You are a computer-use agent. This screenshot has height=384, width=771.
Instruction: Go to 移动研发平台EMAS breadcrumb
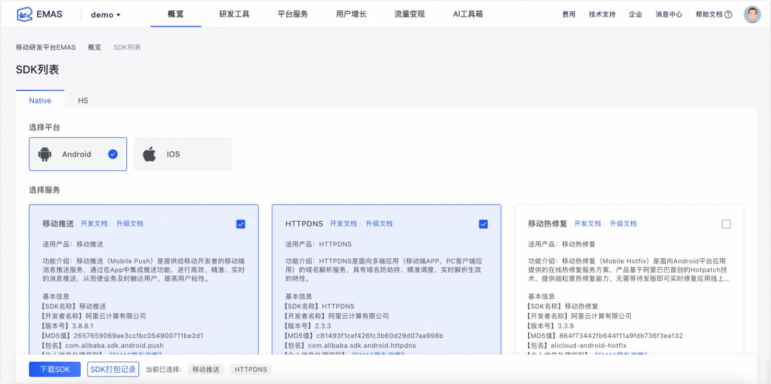[x=46, y=47]
